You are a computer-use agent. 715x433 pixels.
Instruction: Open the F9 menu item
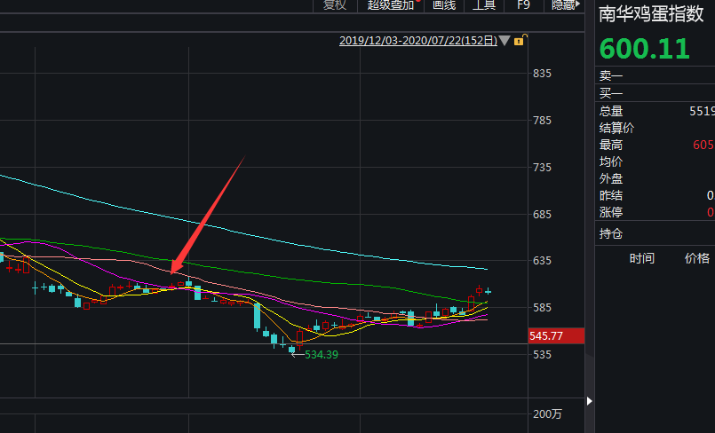coord(523,5)
